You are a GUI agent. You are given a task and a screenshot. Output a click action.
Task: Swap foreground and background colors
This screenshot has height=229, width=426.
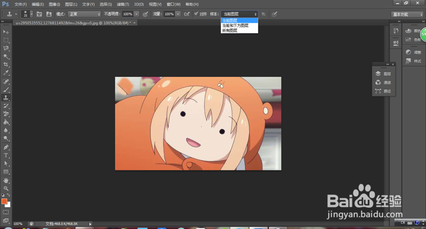pos(9,195)
